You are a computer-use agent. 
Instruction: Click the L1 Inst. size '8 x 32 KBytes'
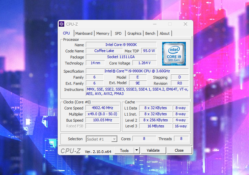pyautogui.click(x=156, y=114)
